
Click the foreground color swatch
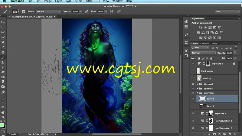pos(2,125)
